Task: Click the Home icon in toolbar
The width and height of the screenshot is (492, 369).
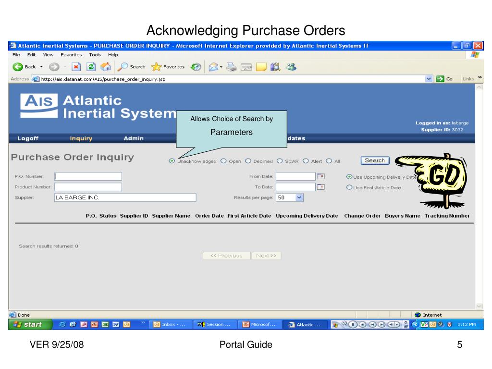Action: click(x=106, y=67)
